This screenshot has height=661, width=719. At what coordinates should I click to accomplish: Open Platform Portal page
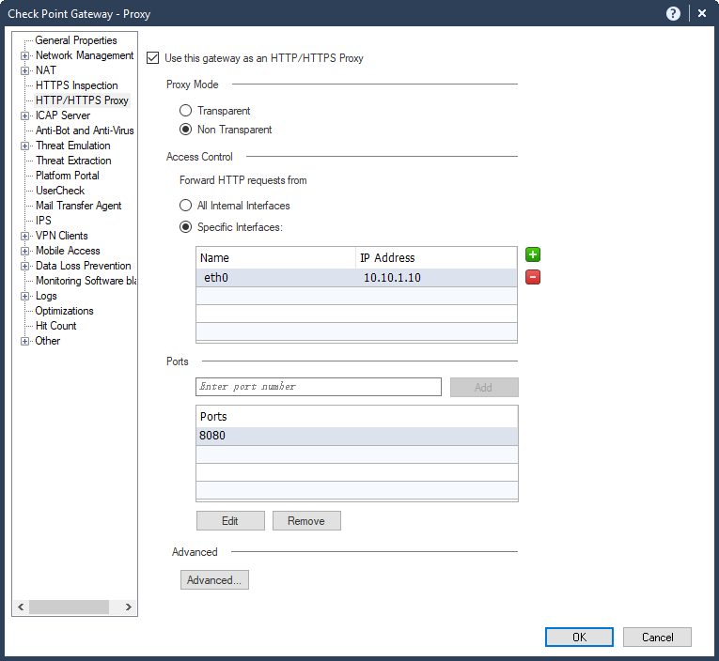pyautogui.click(x=68, y=176)
